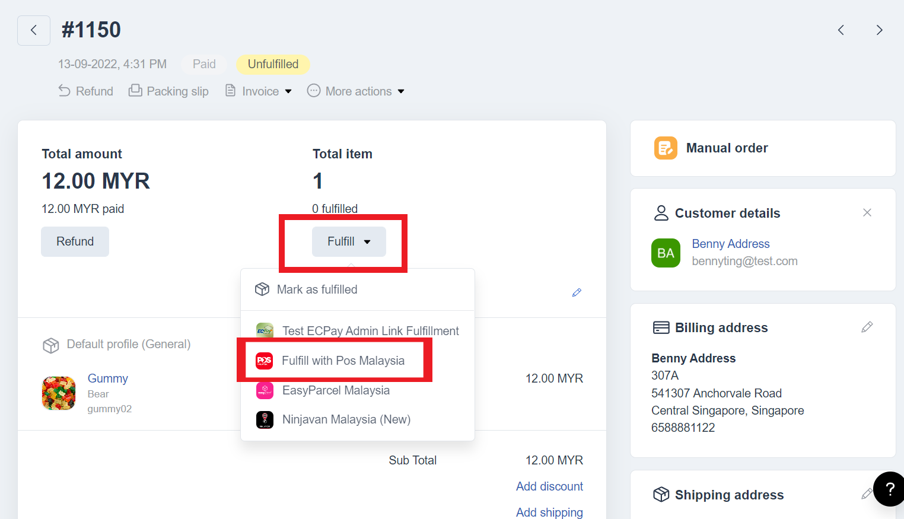Click the Sub Total label

[x=413, y=460]
